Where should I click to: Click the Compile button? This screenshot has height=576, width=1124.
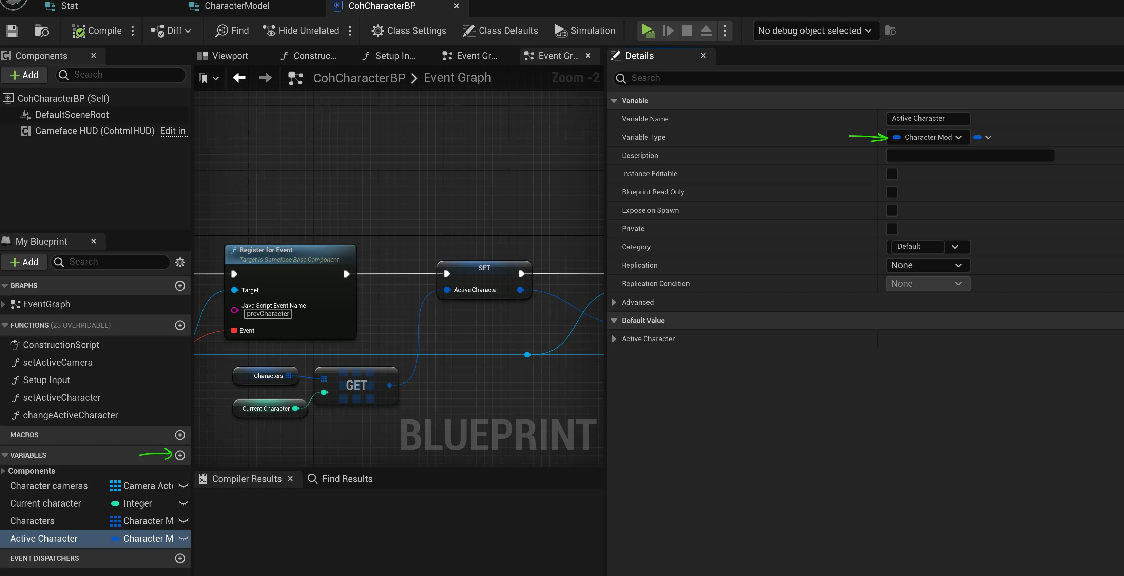(97, 30)
